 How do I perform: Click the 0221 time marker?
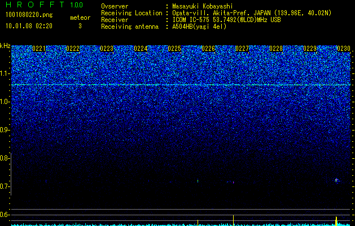(x=39, y=49)
